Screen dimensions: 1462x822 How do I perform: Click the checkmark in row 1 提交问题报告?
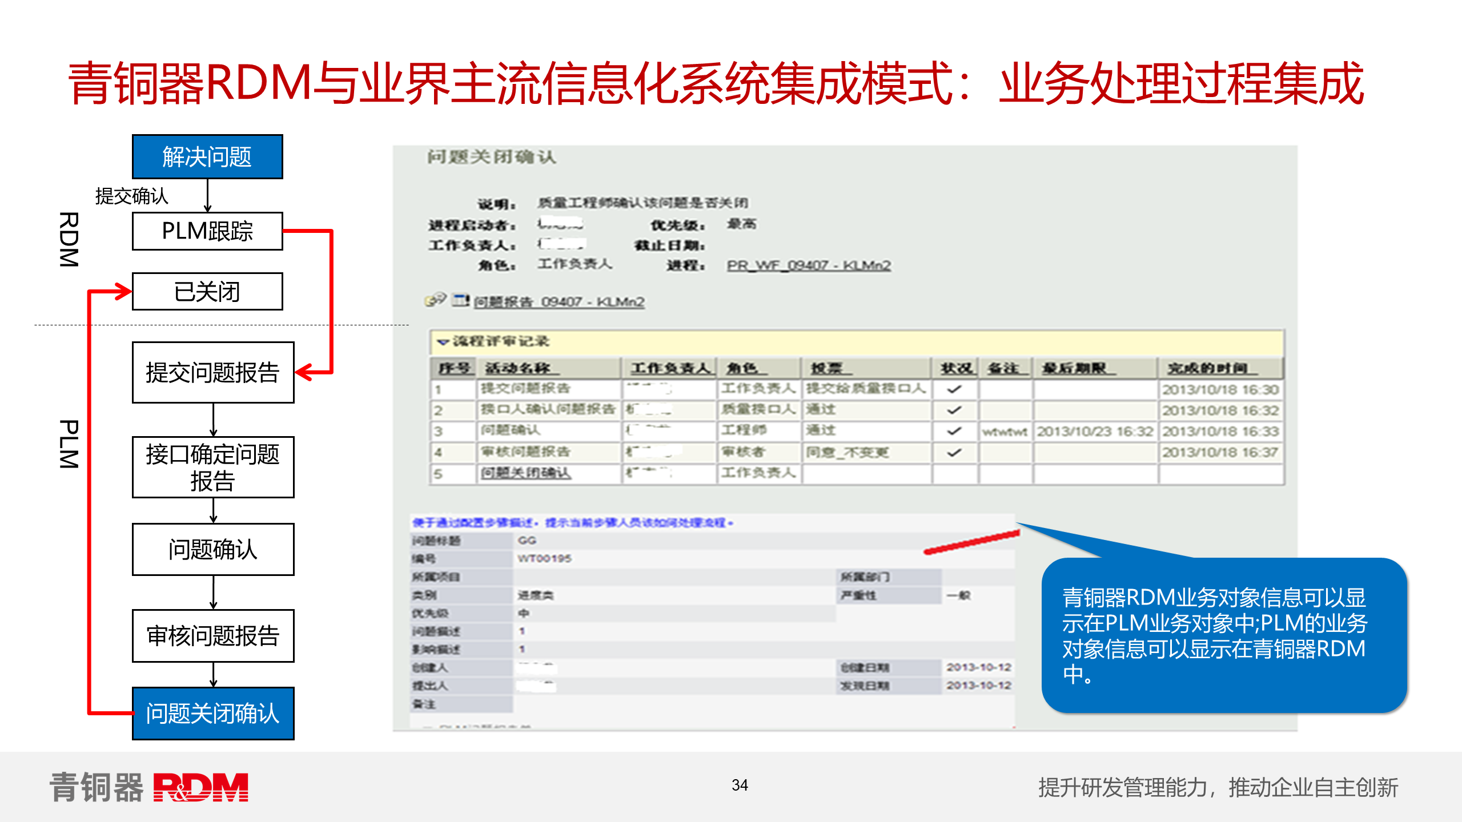pyautogui.click(x=954, y=389)
